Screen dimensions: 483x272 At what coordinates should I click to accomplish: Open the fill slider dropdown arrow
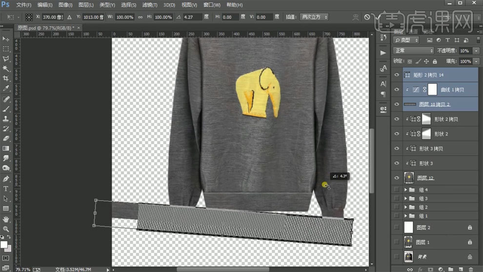click(x=477, y=62)
